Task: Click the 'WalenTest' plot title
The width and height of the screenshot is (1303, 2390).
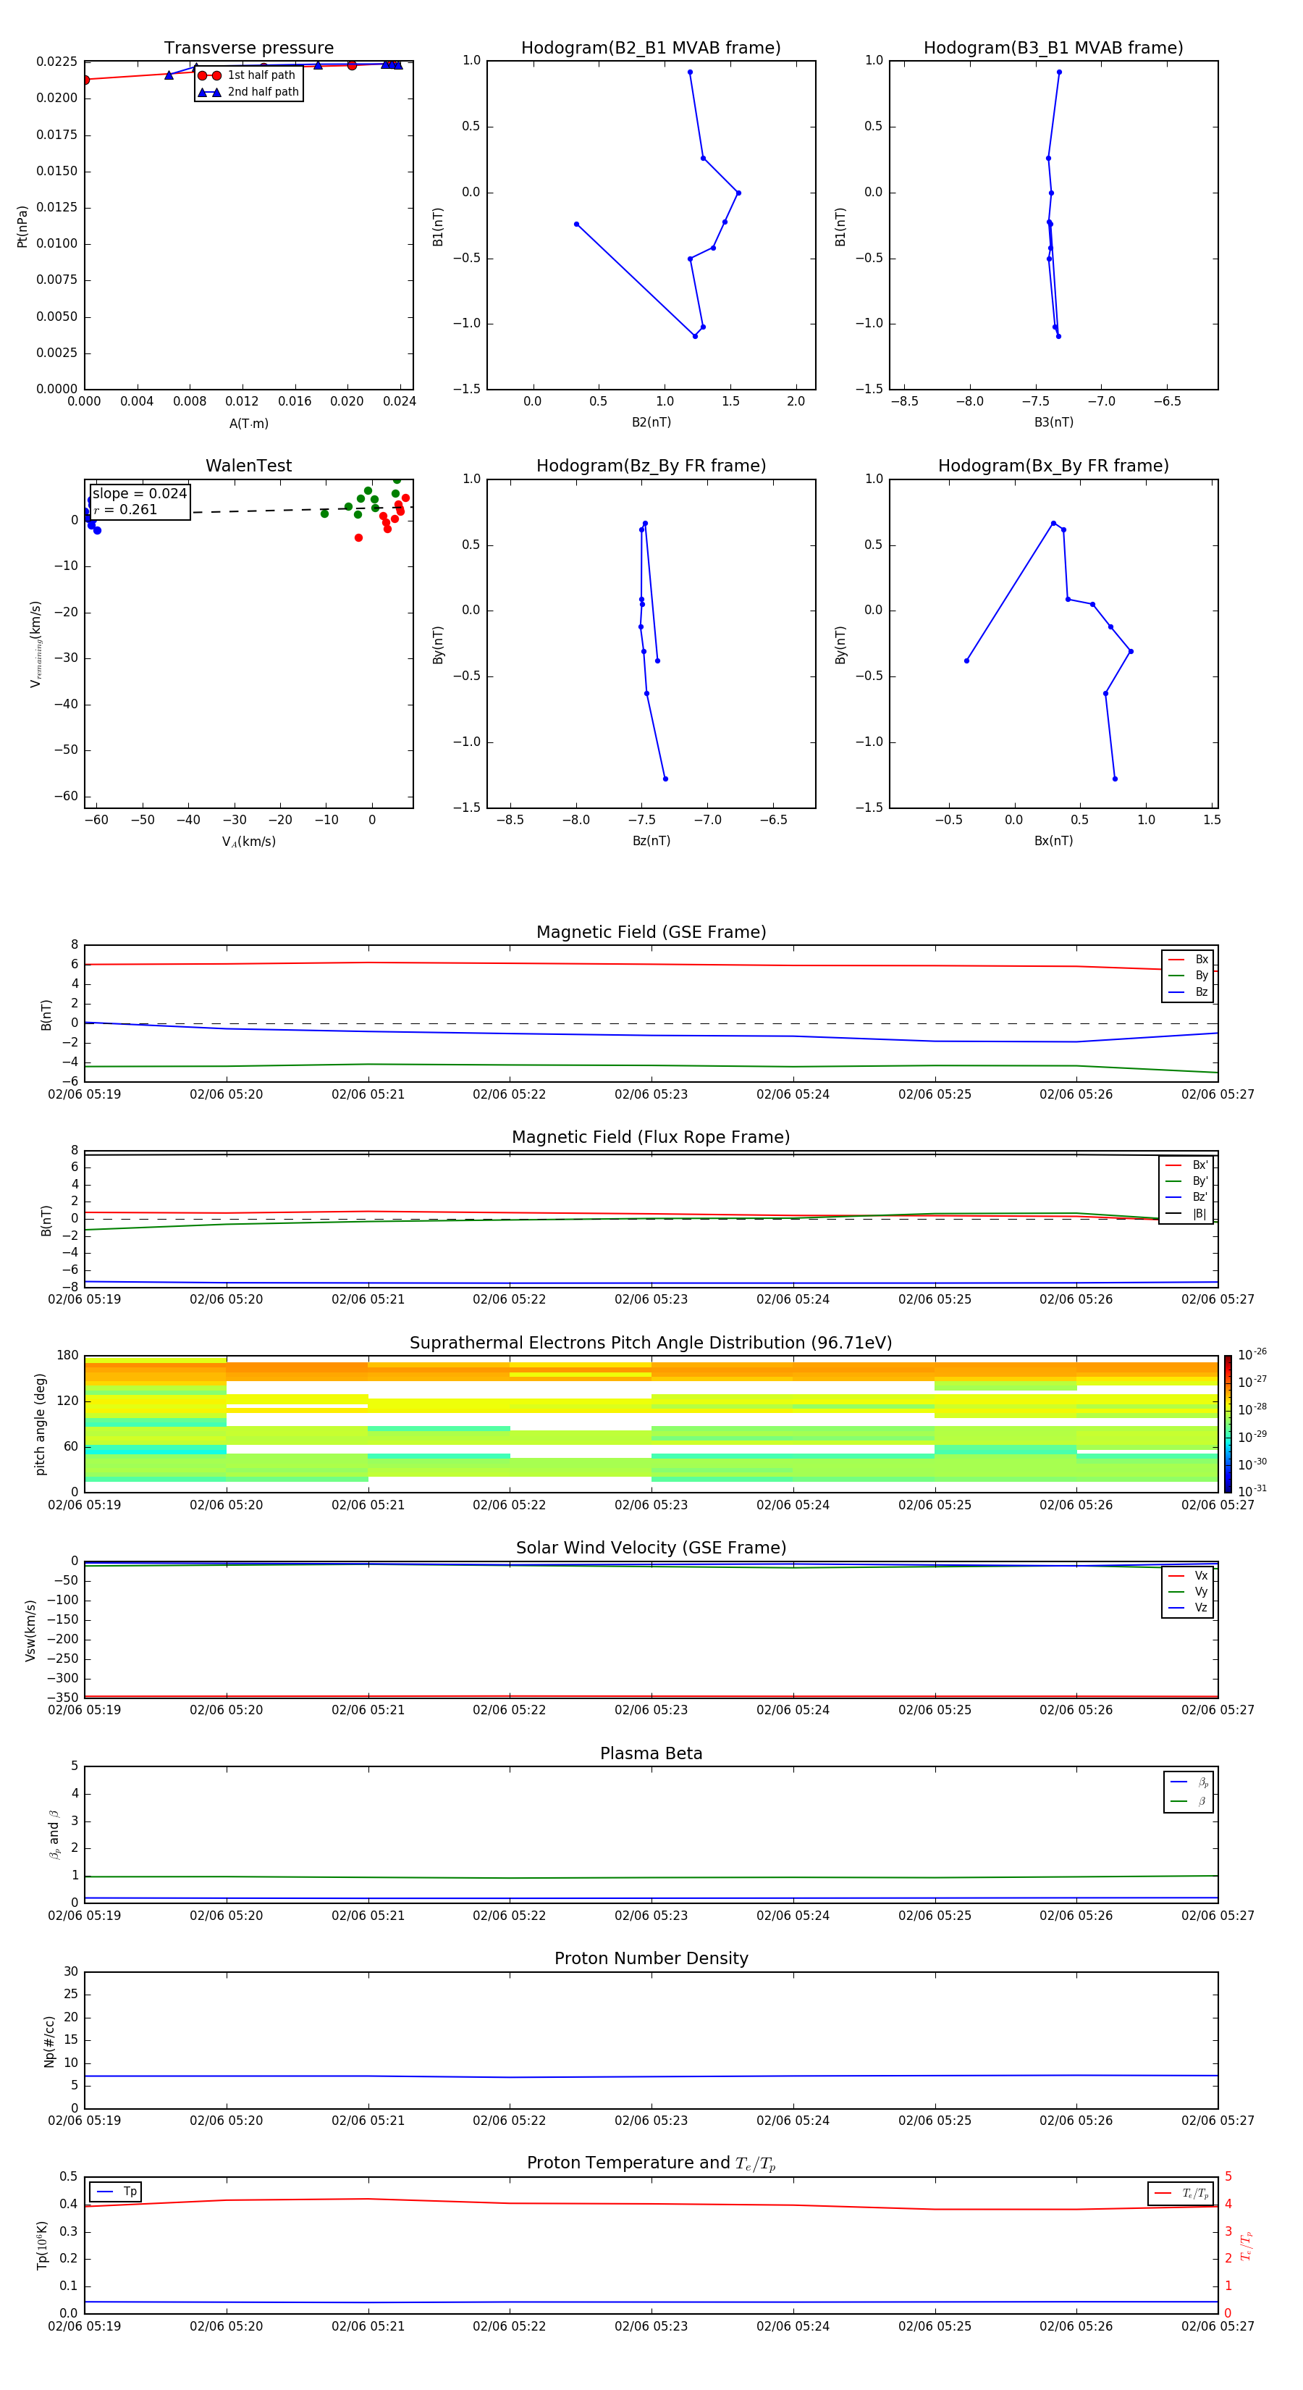Action: click(248, 466)
